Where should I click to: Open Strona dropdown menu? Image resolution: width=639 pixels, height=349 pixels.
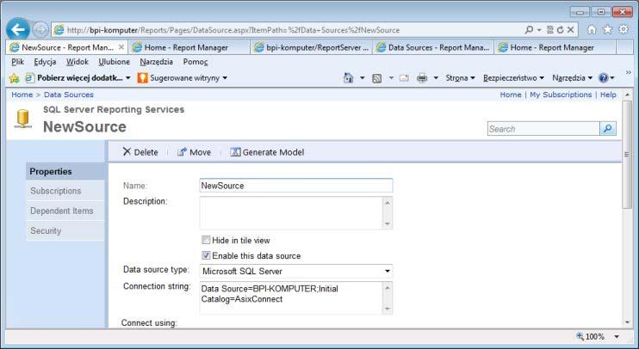click(x=460, y=77)
